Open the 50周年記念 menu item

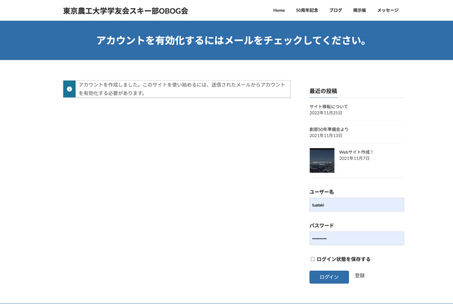tap(307, 10)
